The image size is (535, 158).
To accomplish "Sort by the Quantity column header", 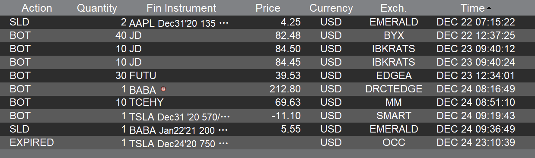I will tap(97, 8).
